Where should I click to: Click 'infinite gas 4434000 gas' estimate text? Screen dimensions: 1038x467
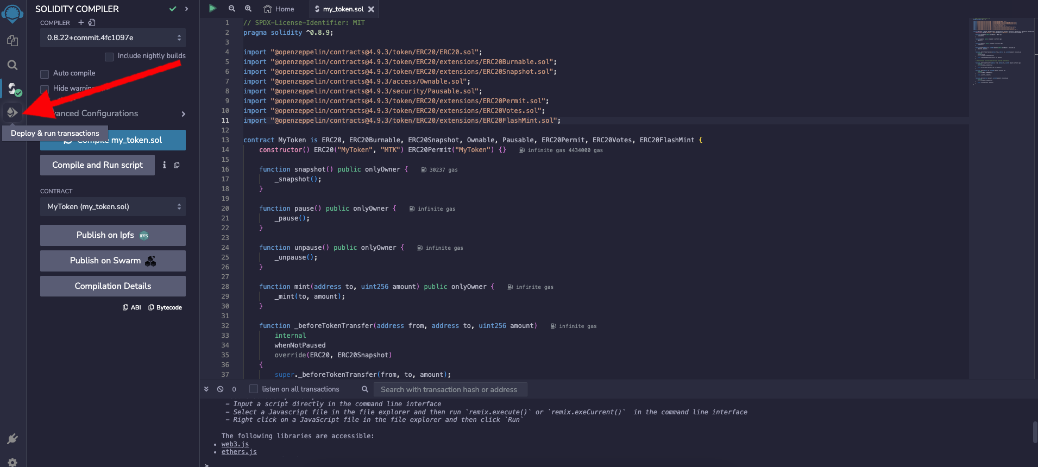(x=565, y=150)
